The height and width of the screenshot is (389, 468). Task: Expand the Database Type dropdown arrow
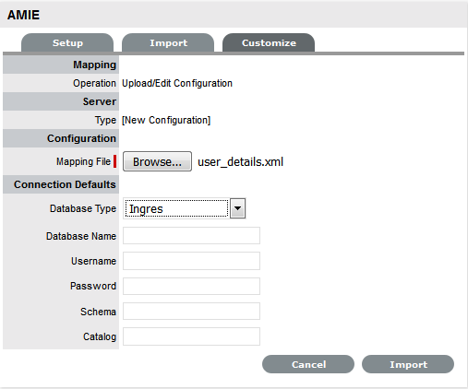coord(238,208)
